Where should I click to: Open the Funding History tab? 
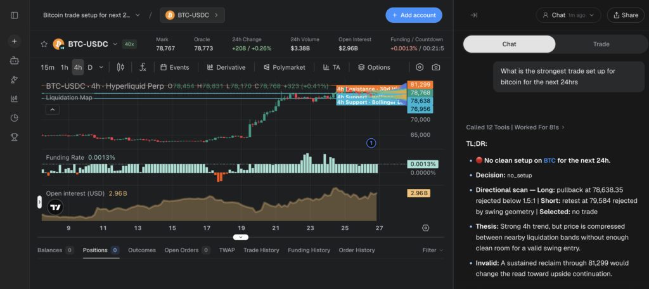pyautogui.click(x=309, y=250)
